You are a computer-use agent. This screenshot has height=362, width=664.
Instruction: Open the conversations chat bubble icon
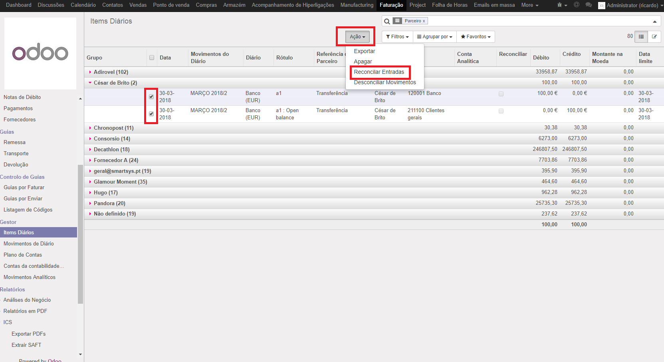pos(588,5)
